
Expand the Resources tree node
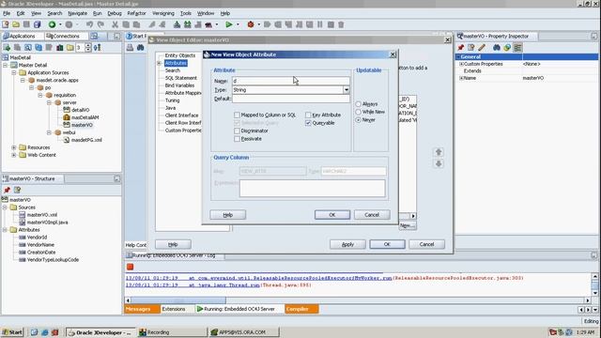point(14,147)
